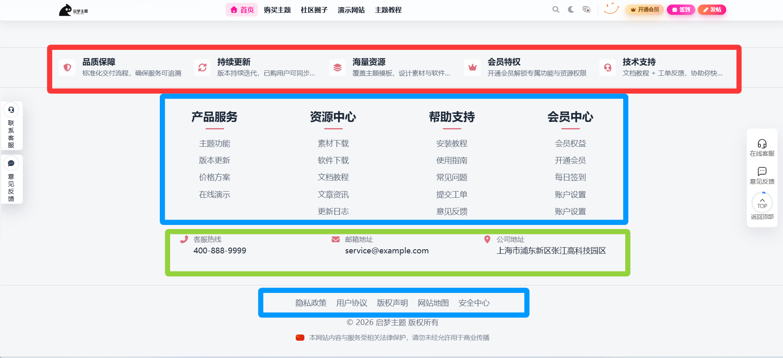Visit the 更新日志 link
This screenshot has height=358, width=783.
tap(333, 211)
